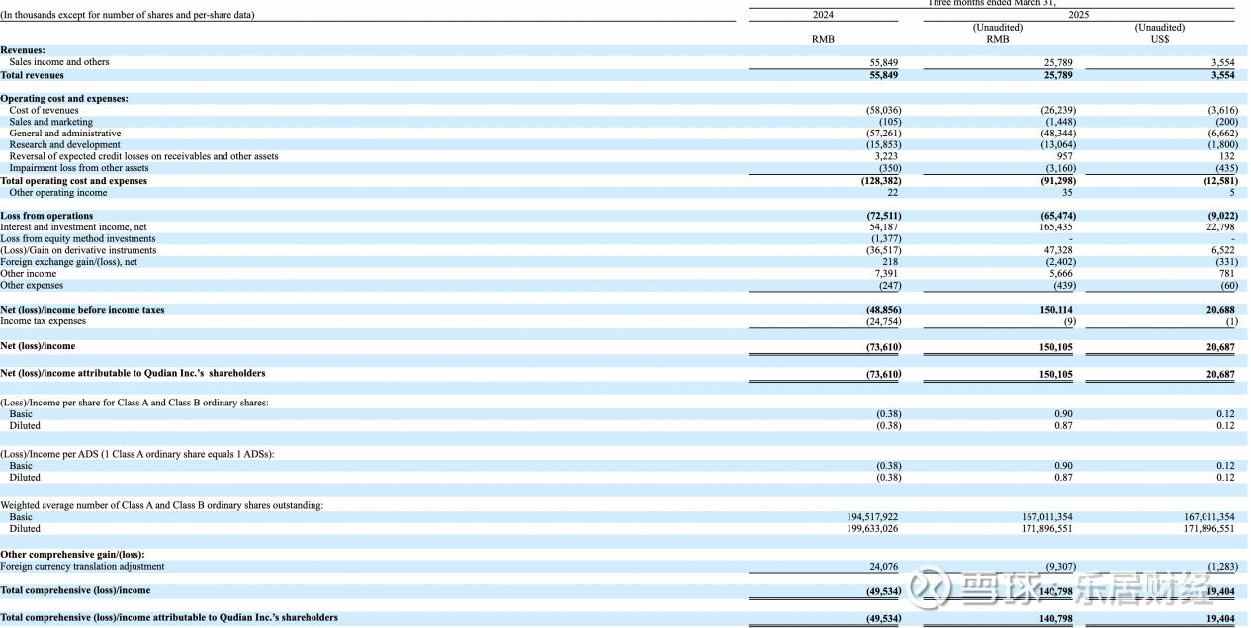Select 'Other comprehensive gain/(loss):' section heading
Screen dimensions: 1251x628
tap(72, 555)
